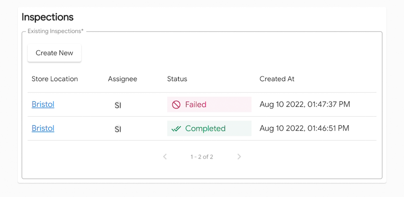
Task: Open the Bristol link in the Failed row
Action: [43, 104]
